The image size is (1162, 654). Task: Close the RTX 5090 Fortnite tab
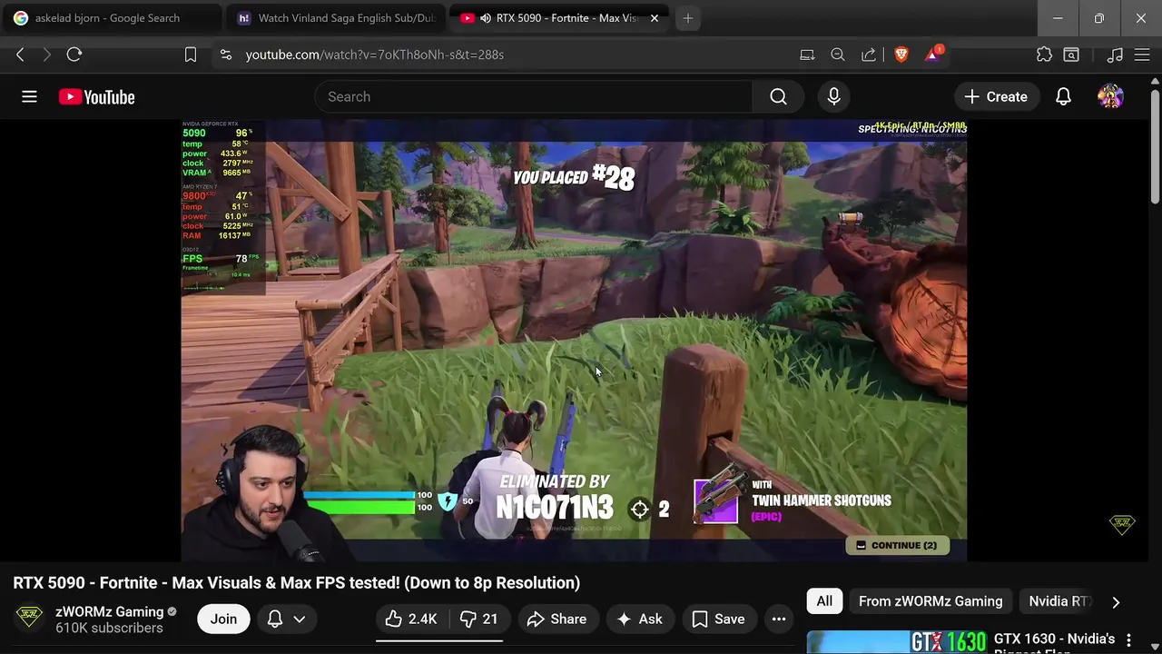(x=655, y=18)
